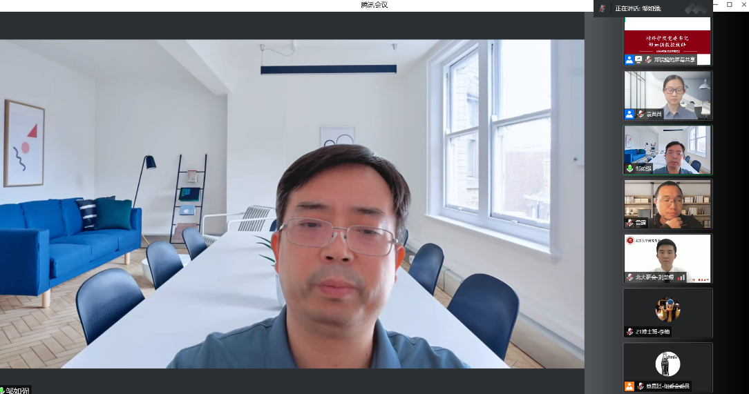Click the blue person icon on screen-share tile
This screenshot has width=749, height=394.
[629, 59]
